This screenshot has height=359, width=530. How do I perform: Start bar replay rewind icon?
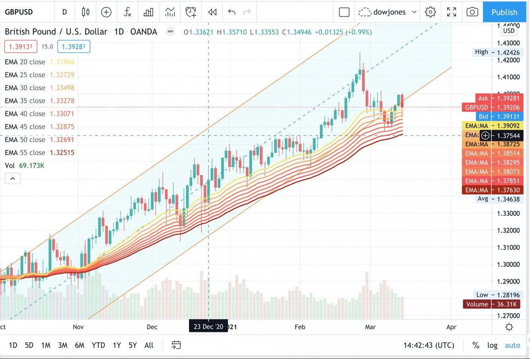coord(212,12)
